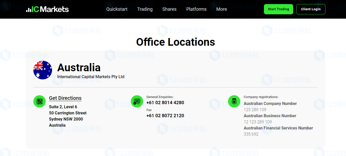Image resolution: width=346 pixels, height=156 pixels.
Task: Click the Start Trading button
Action: 279,9
